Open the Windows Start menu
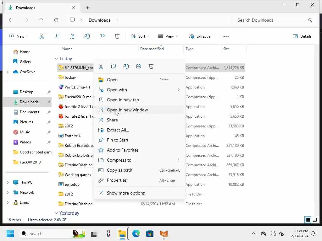Screen dimensions: 322x241 [10, 233]
